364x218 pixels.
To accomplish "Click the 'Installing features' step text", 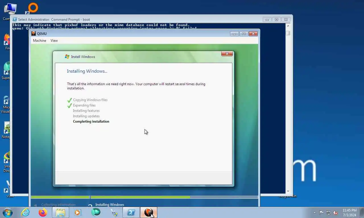I will pyautogui.click(x=86, y=111).
